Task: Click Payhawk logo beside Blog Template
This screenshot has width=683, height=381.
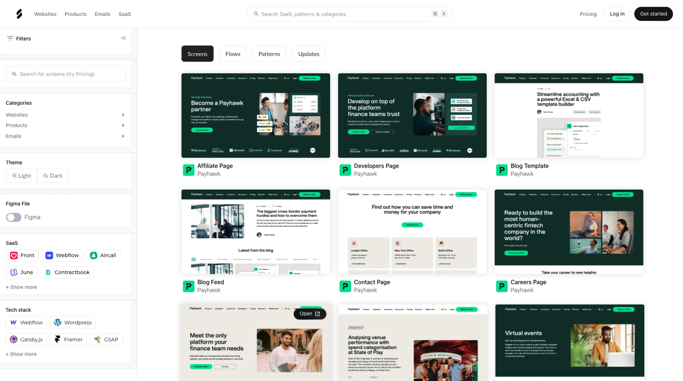Action: click(x=502, y=170)
